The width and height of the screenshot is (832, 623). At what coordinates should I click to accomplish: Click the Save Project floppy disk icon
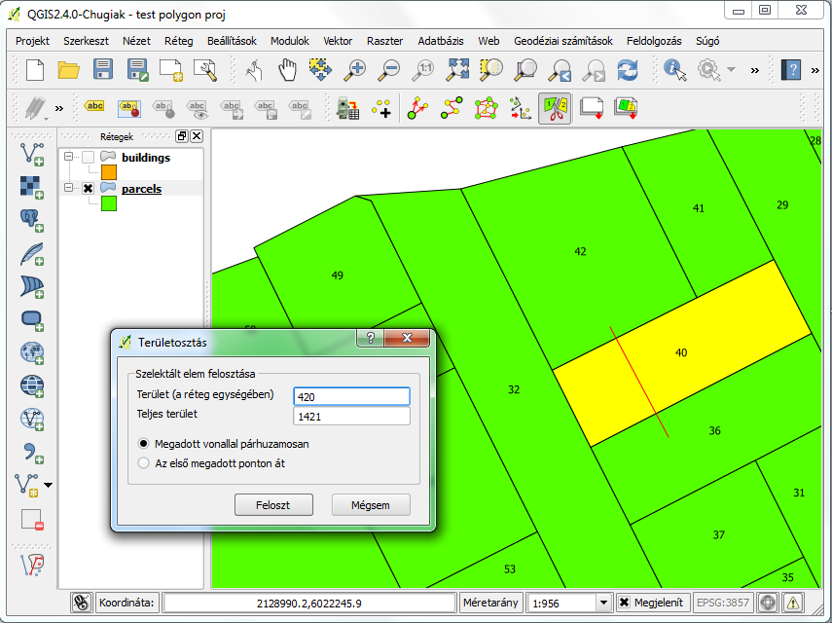click(x=103, y=69)
